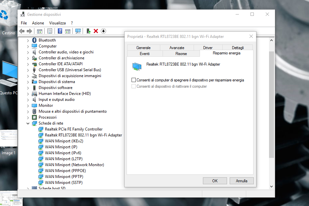Open the Visualizza menu

pyautogui.click(x=58, y=23)
